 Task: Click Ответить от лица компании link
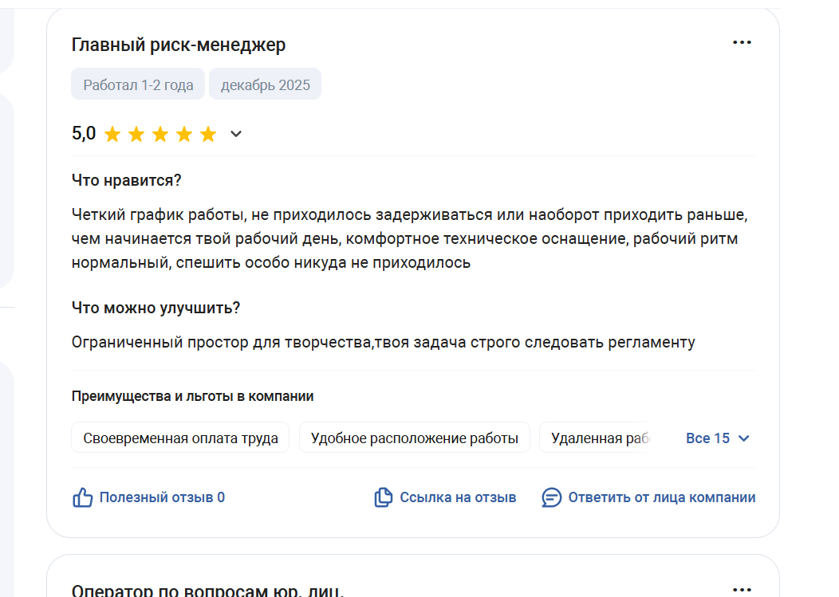point(661,497)
